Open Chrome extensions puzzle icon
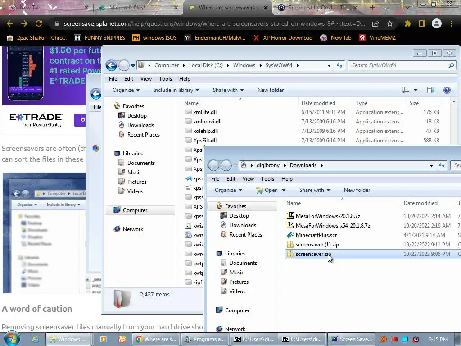This screenshot has height=346, width=461. (x=407, y=23)
